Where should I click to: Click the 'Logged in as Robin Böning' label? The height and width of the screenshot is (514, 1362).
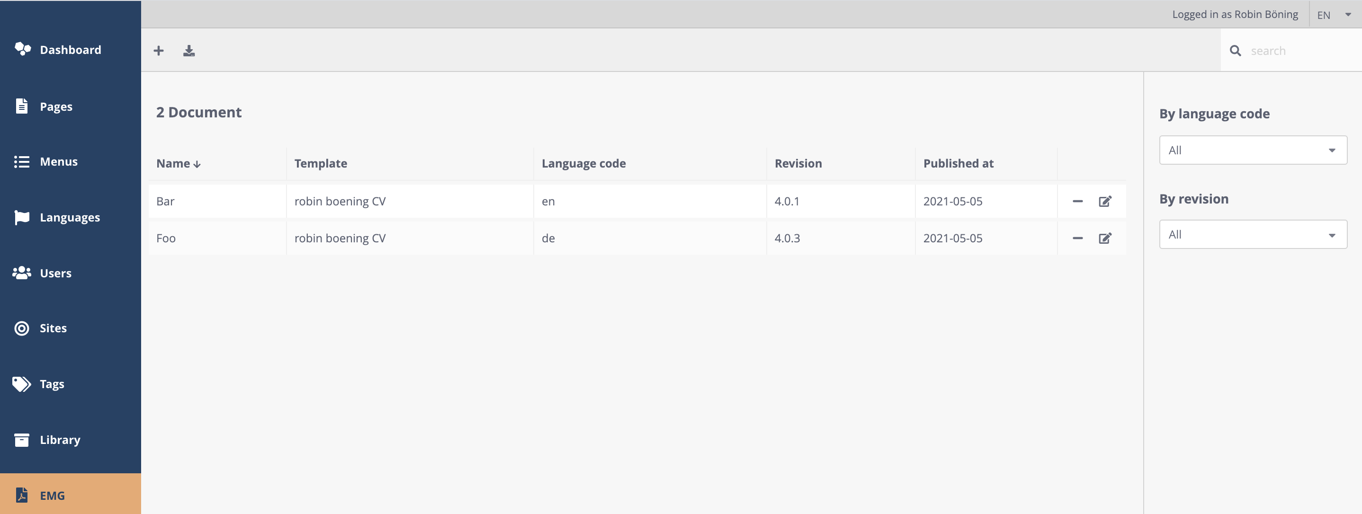click(x=1235, y=14)
